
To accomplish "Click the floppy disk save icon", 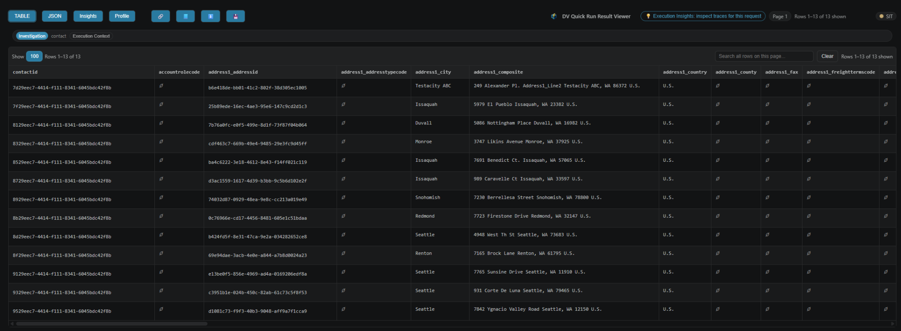I will click(x=236, y=16).
